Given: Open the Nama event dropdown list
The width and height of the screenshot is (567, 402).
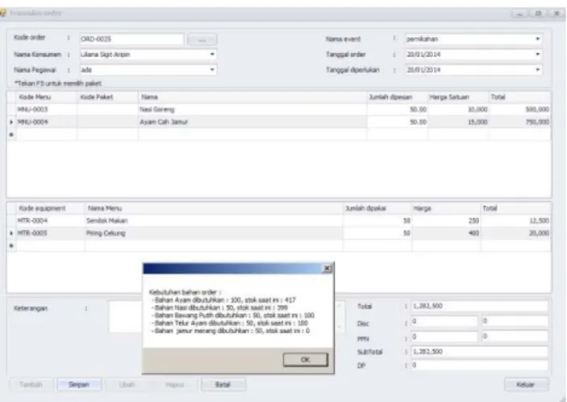Looking at the screenshot, I should (538, 39).
